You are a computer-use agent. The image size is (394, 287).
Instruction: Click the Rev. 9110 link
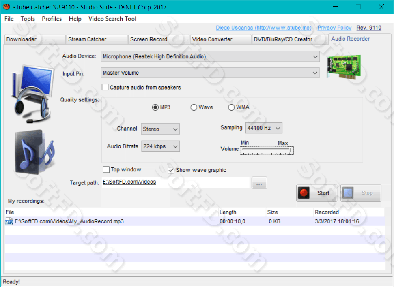(369, 28)
